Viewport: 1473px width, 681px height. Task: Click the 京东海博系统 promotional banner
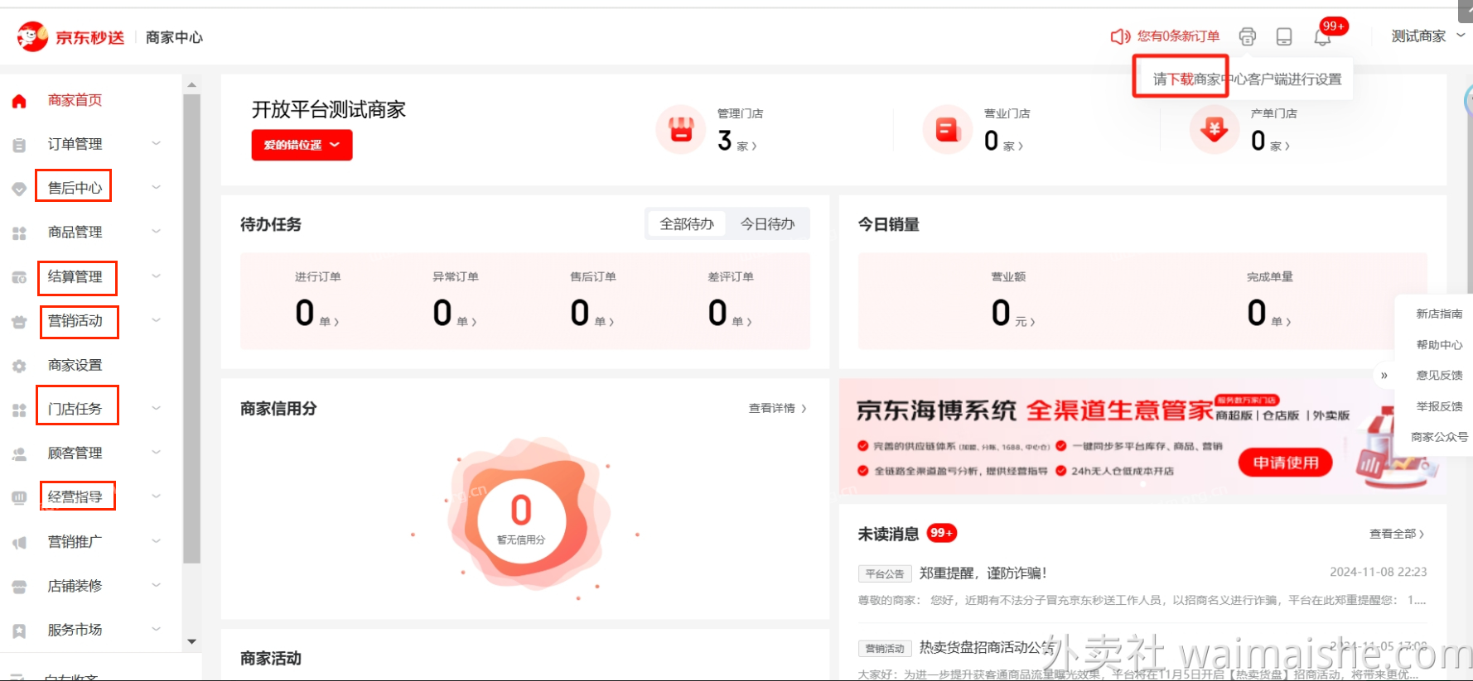1142,436
